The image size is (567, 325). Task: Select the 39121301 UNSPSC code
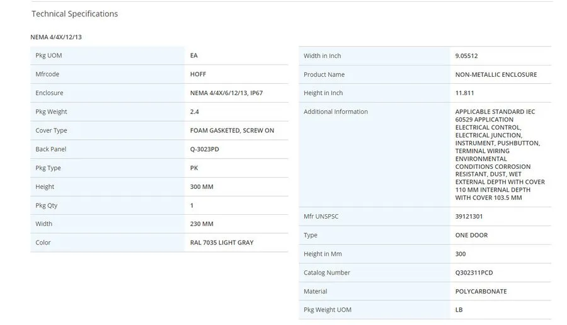pos(469,216)
